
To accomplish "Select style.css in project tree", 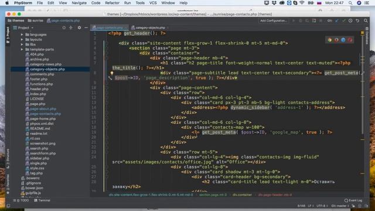I will coord(37,168).
